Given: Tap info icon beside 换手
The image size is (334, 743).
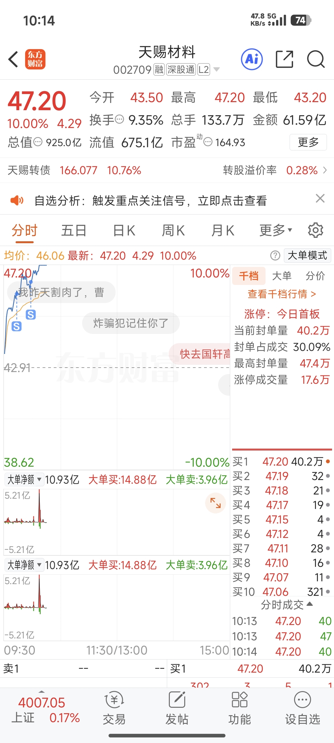Looking at the screenshot, I should click(x=119, y=119).
